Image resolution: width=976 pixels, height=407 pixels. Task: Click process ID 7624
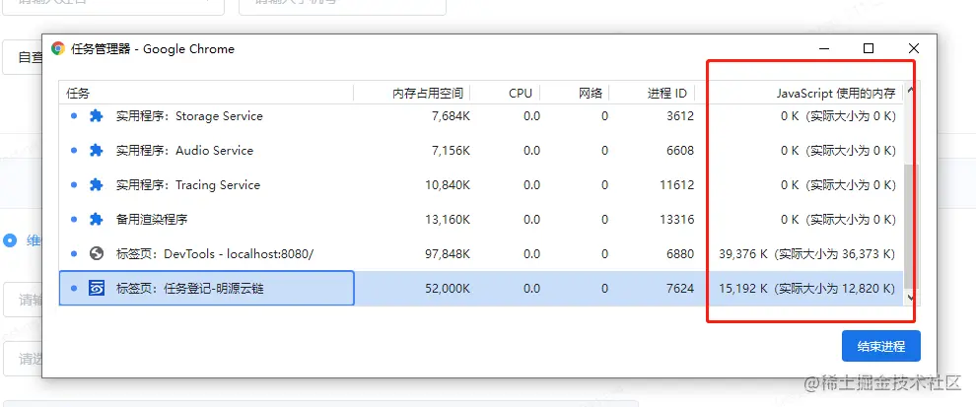[679, 288]
